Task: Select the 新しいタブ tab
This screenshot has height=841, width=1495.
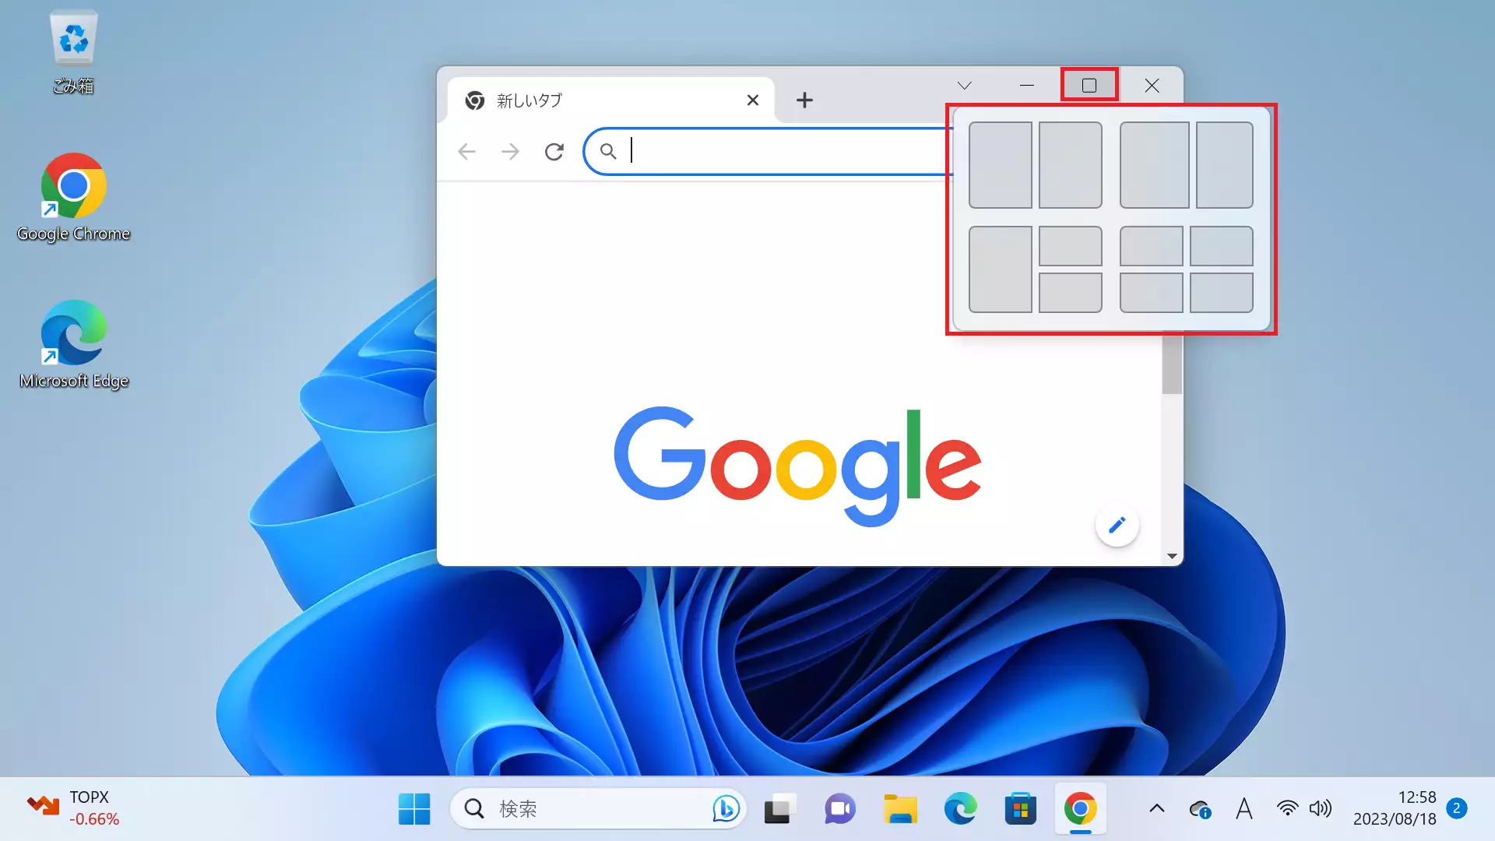Action: (611, 100)
